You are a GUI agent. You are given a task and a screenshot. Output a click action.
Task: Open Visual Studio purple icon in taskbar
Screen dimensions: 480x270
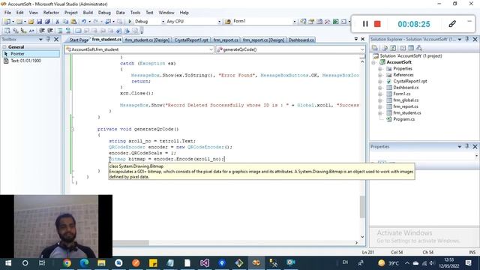click(205, 263)
